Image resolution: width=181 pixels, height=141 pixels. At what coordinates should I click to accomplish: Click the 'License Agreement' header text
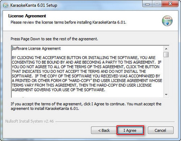[x=27, y=16]
